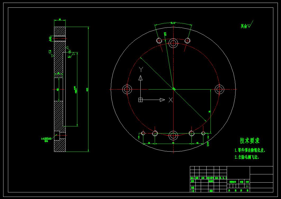The height and width of the screenshot is (199, 281).
Task: Select the counterbored hole at bolt circle's left end
Action: 127,89
